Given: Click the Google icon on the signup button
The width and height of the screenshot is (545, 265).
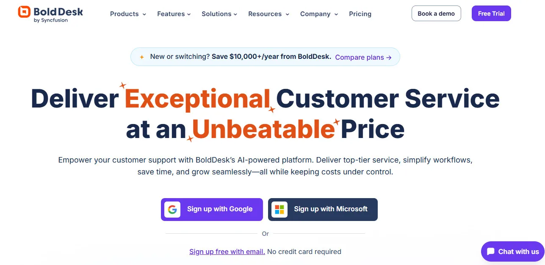Looking at the screenshot, I should tap(172, 209).
